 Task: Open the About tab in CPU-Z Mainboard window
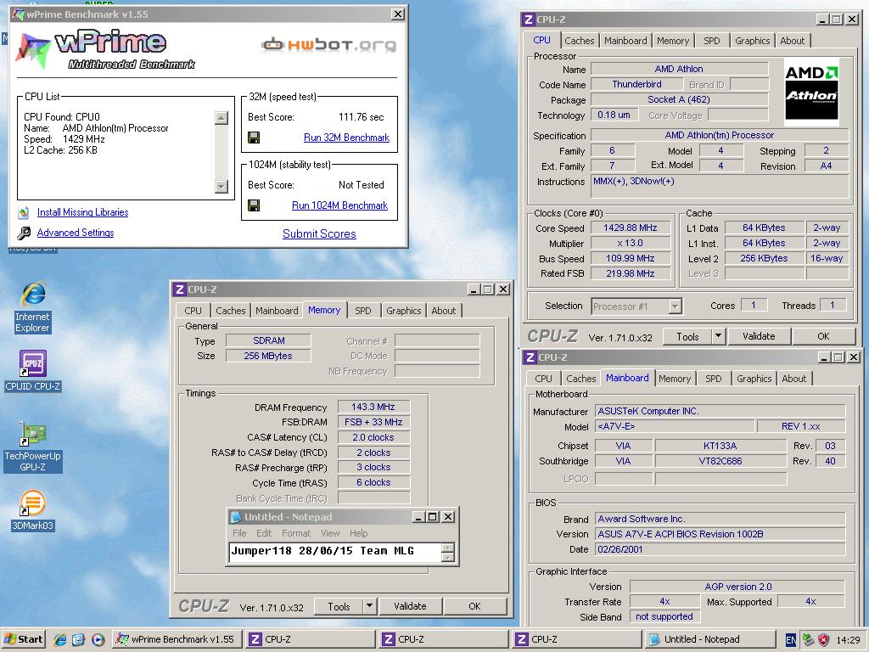(x=794, y=378)
